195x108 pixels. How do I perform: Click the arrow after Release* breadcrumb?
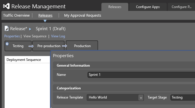tap(30, 29)
